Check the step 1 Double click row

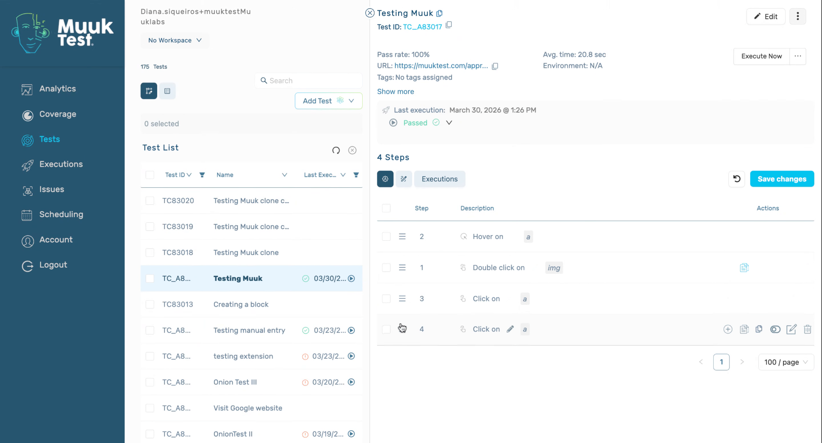tap(386, 268)
